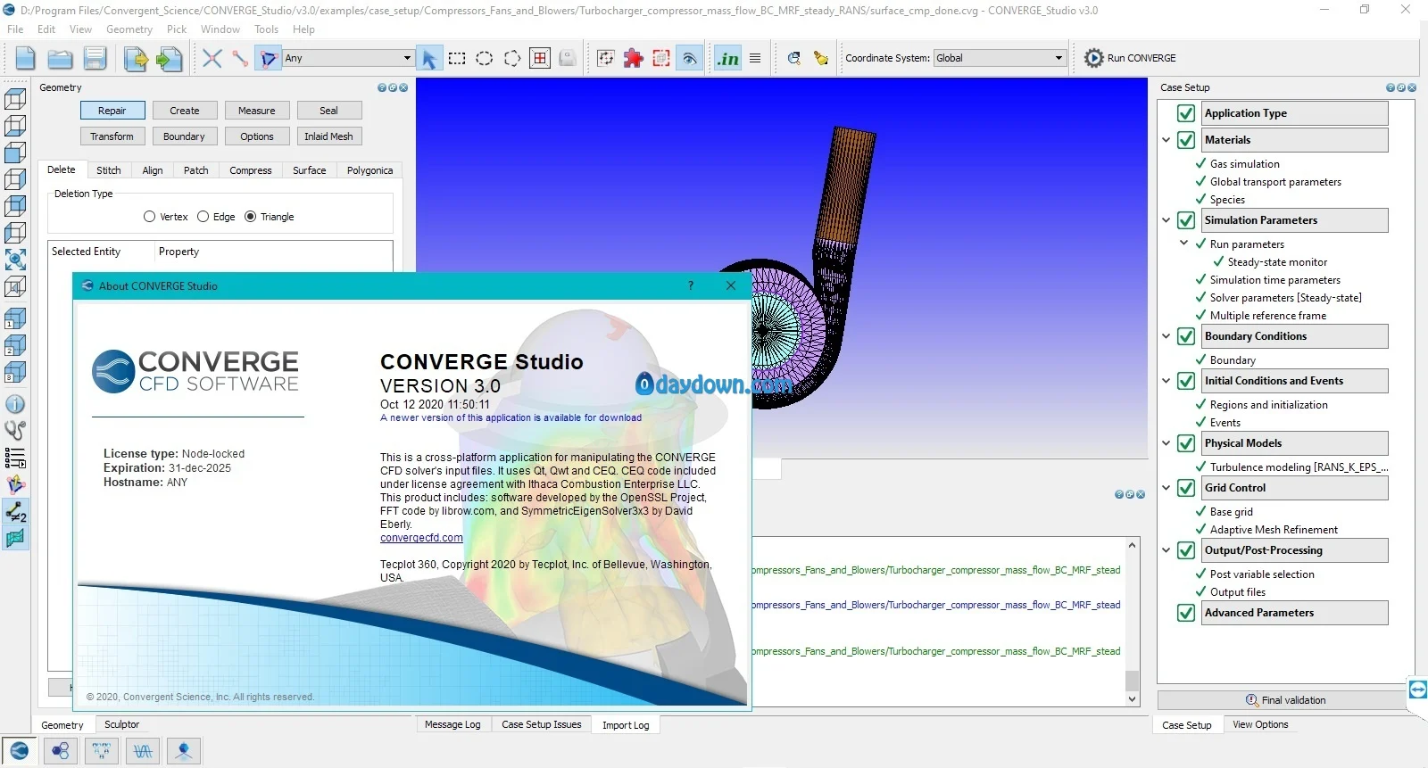
Task: Collapse the Boundary Conditions section arrow
Action: point(1166,336)
